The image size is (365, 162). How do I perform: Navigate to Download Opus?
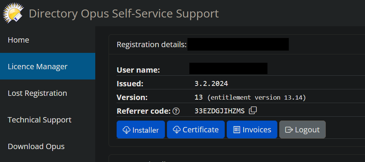click(x=48, y=146)
